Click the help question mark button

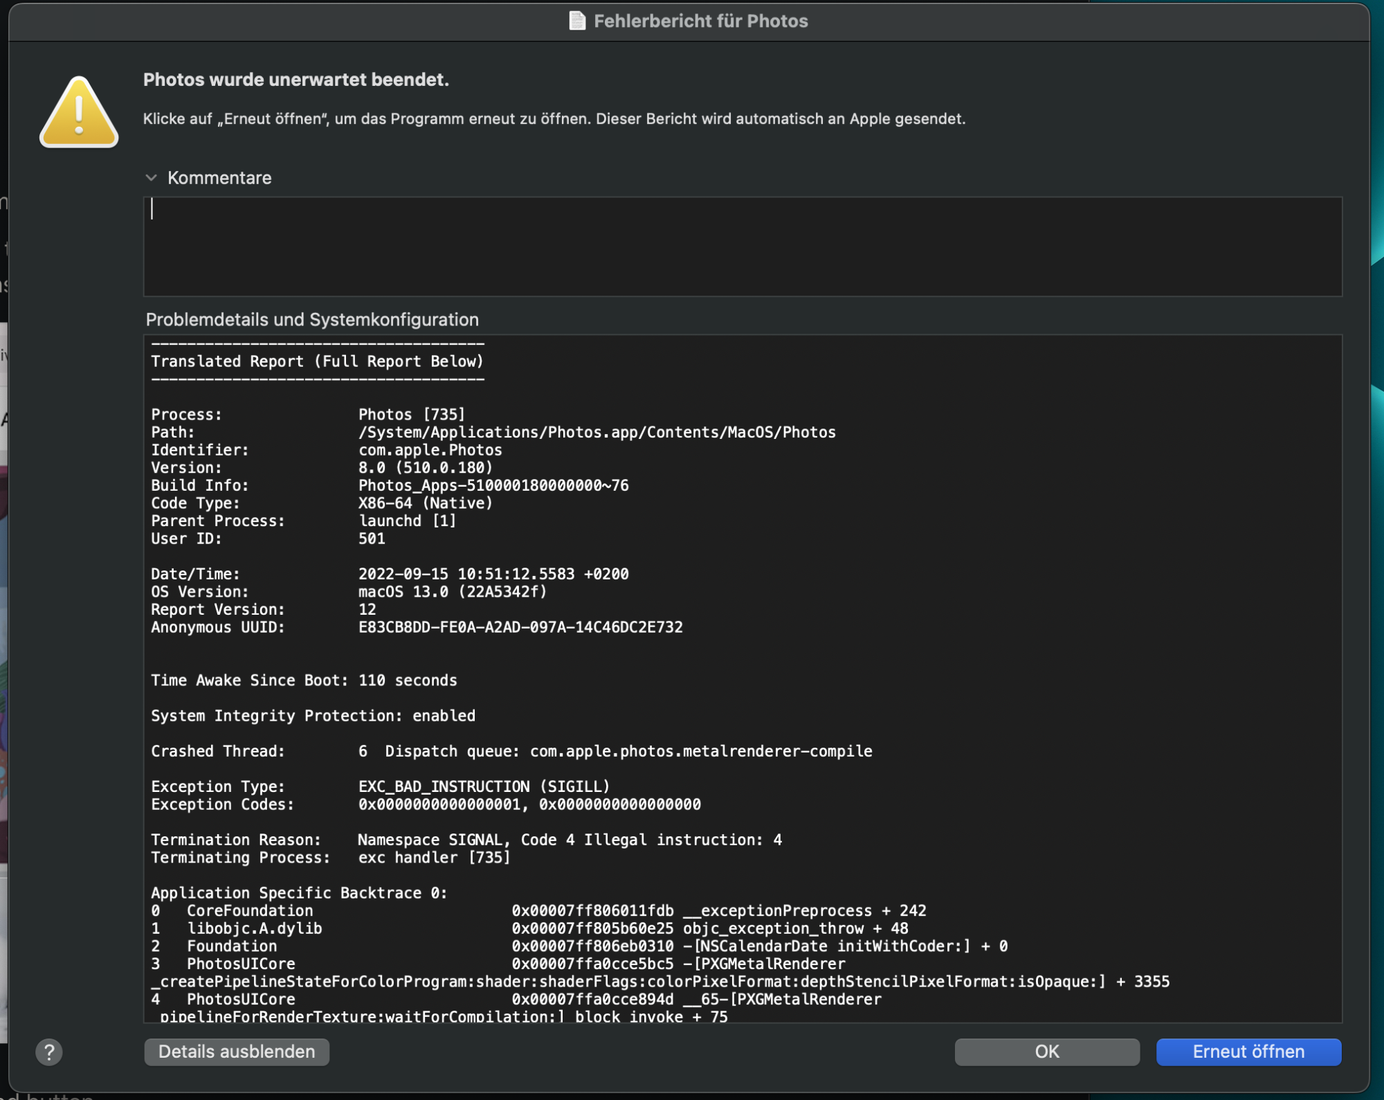pyautogui.click(x=49, y=1052)
